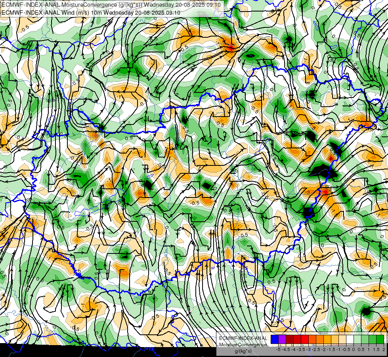
Task: Click the MoistureConvergence title line at top
Action: pyautogui.click(x=111, y=5)
